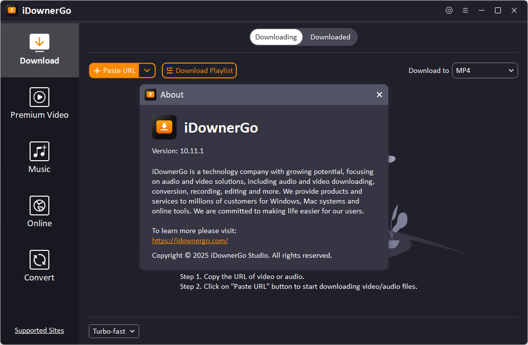Minimize the iDownerGo window

pyautogui.click(x=482, y=10)
